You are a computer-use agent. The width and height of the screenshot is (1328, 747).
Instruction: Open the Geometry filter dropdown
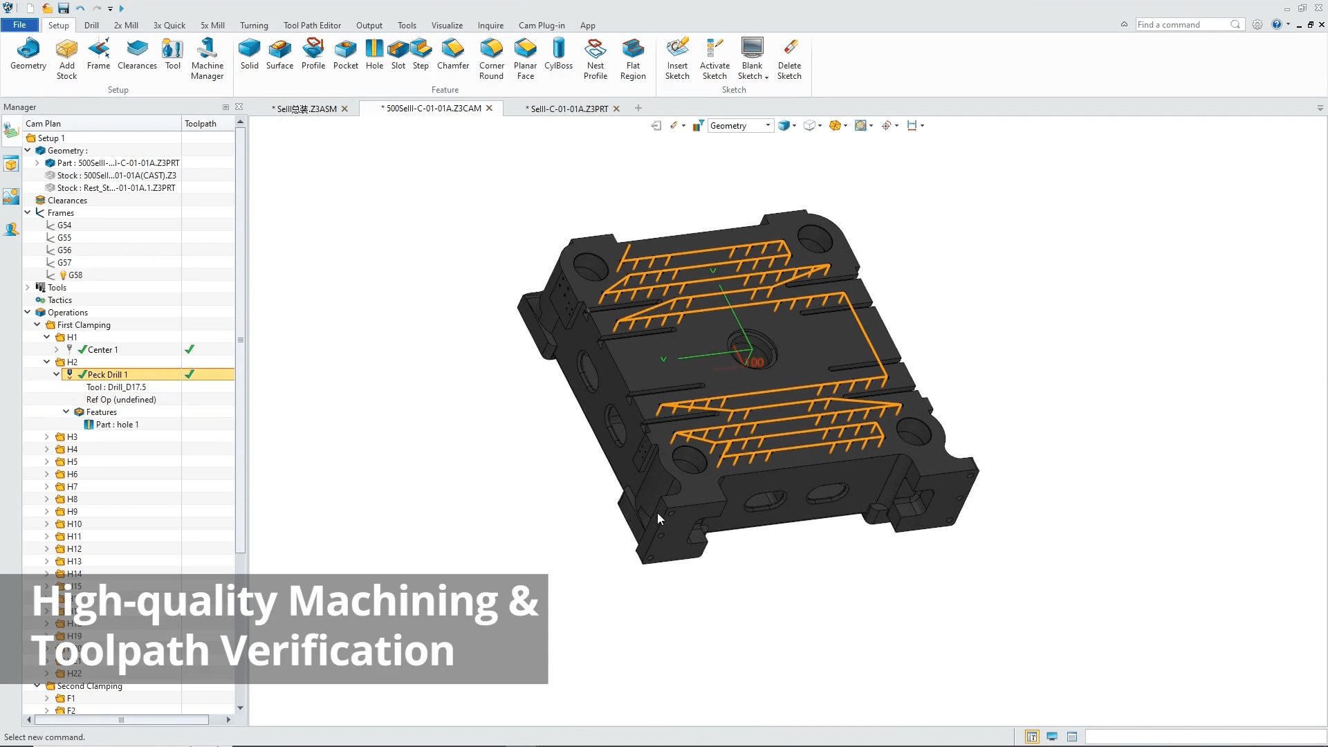click(768, 125)
